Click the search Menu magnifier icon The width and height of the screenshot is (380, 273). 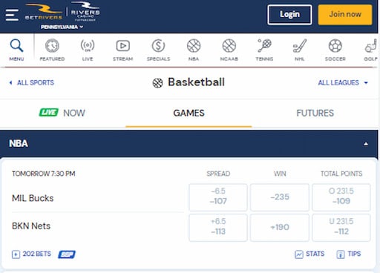pos(16,45)
